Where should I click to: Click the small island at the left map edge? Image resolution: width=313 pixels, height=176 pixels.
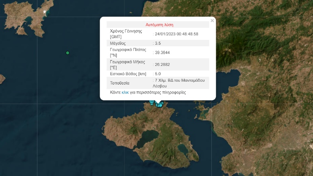[2, 77]
